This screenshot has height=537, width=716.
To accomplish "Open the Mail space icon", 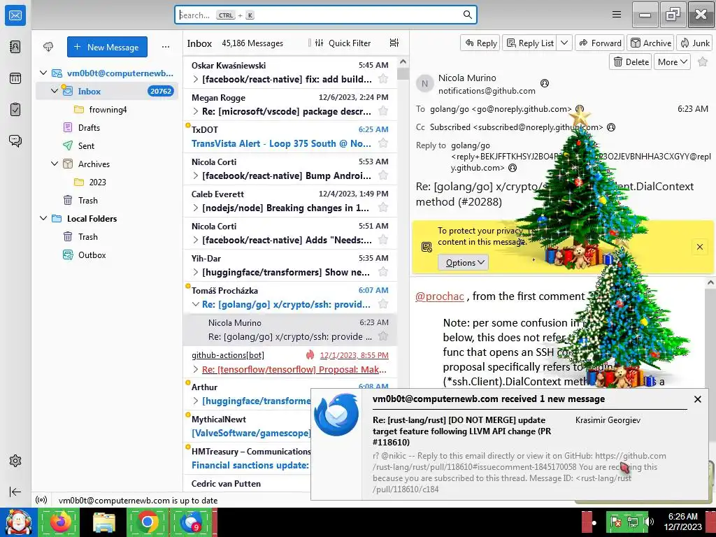I will 15,15.
